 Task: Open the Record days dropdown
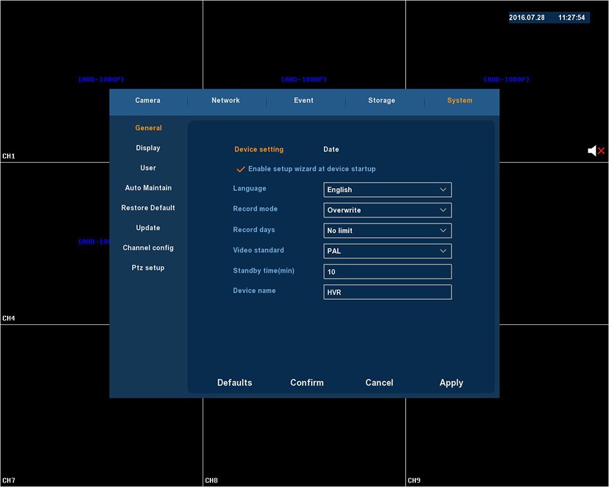[x=387, y=231]
